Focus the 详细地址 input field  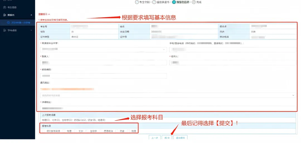(x=168, y=108)
